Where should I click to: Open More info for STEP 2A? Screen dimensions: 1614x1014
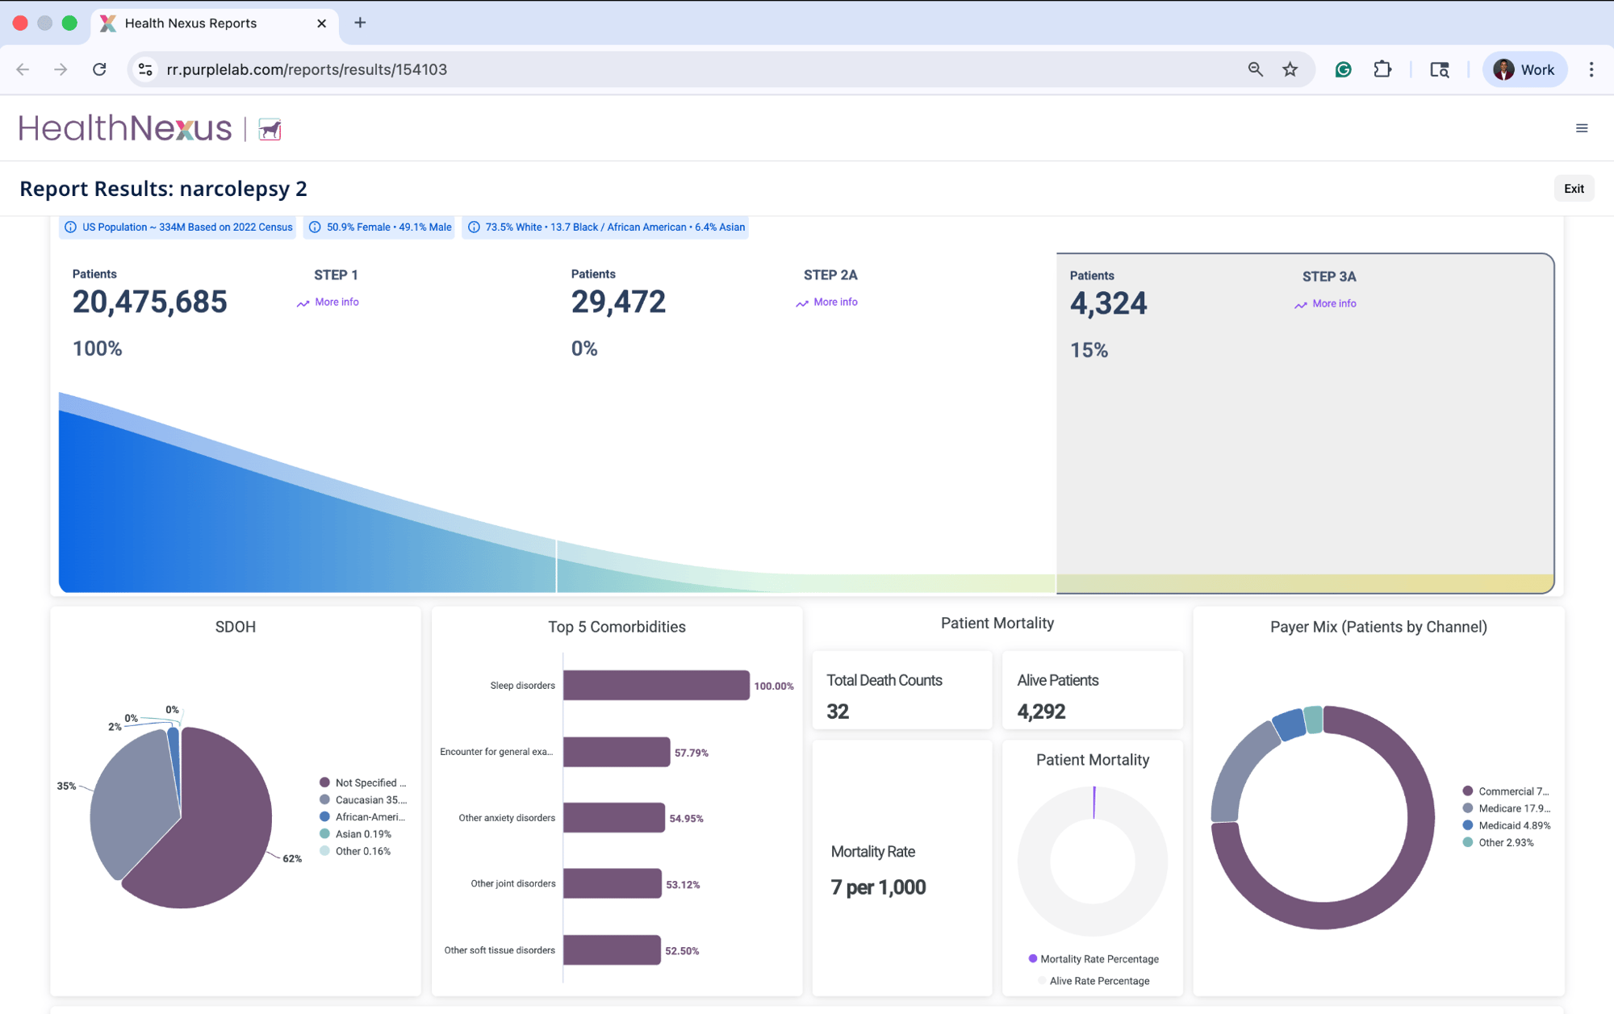point(834,302)
